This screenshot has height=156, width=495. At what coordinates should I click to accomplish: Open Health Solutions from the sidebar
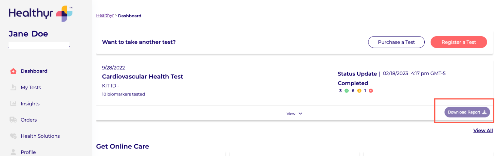pyautogui.click(x=40, y=136)
